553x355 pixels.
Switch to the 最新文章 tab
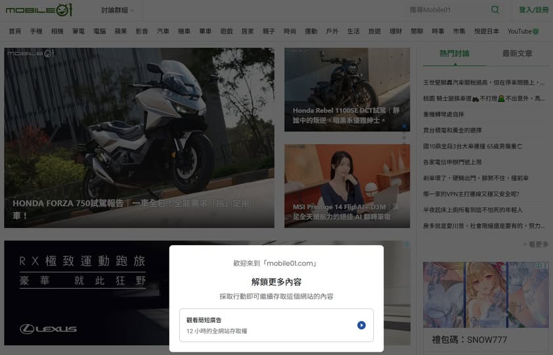[517, 54]
